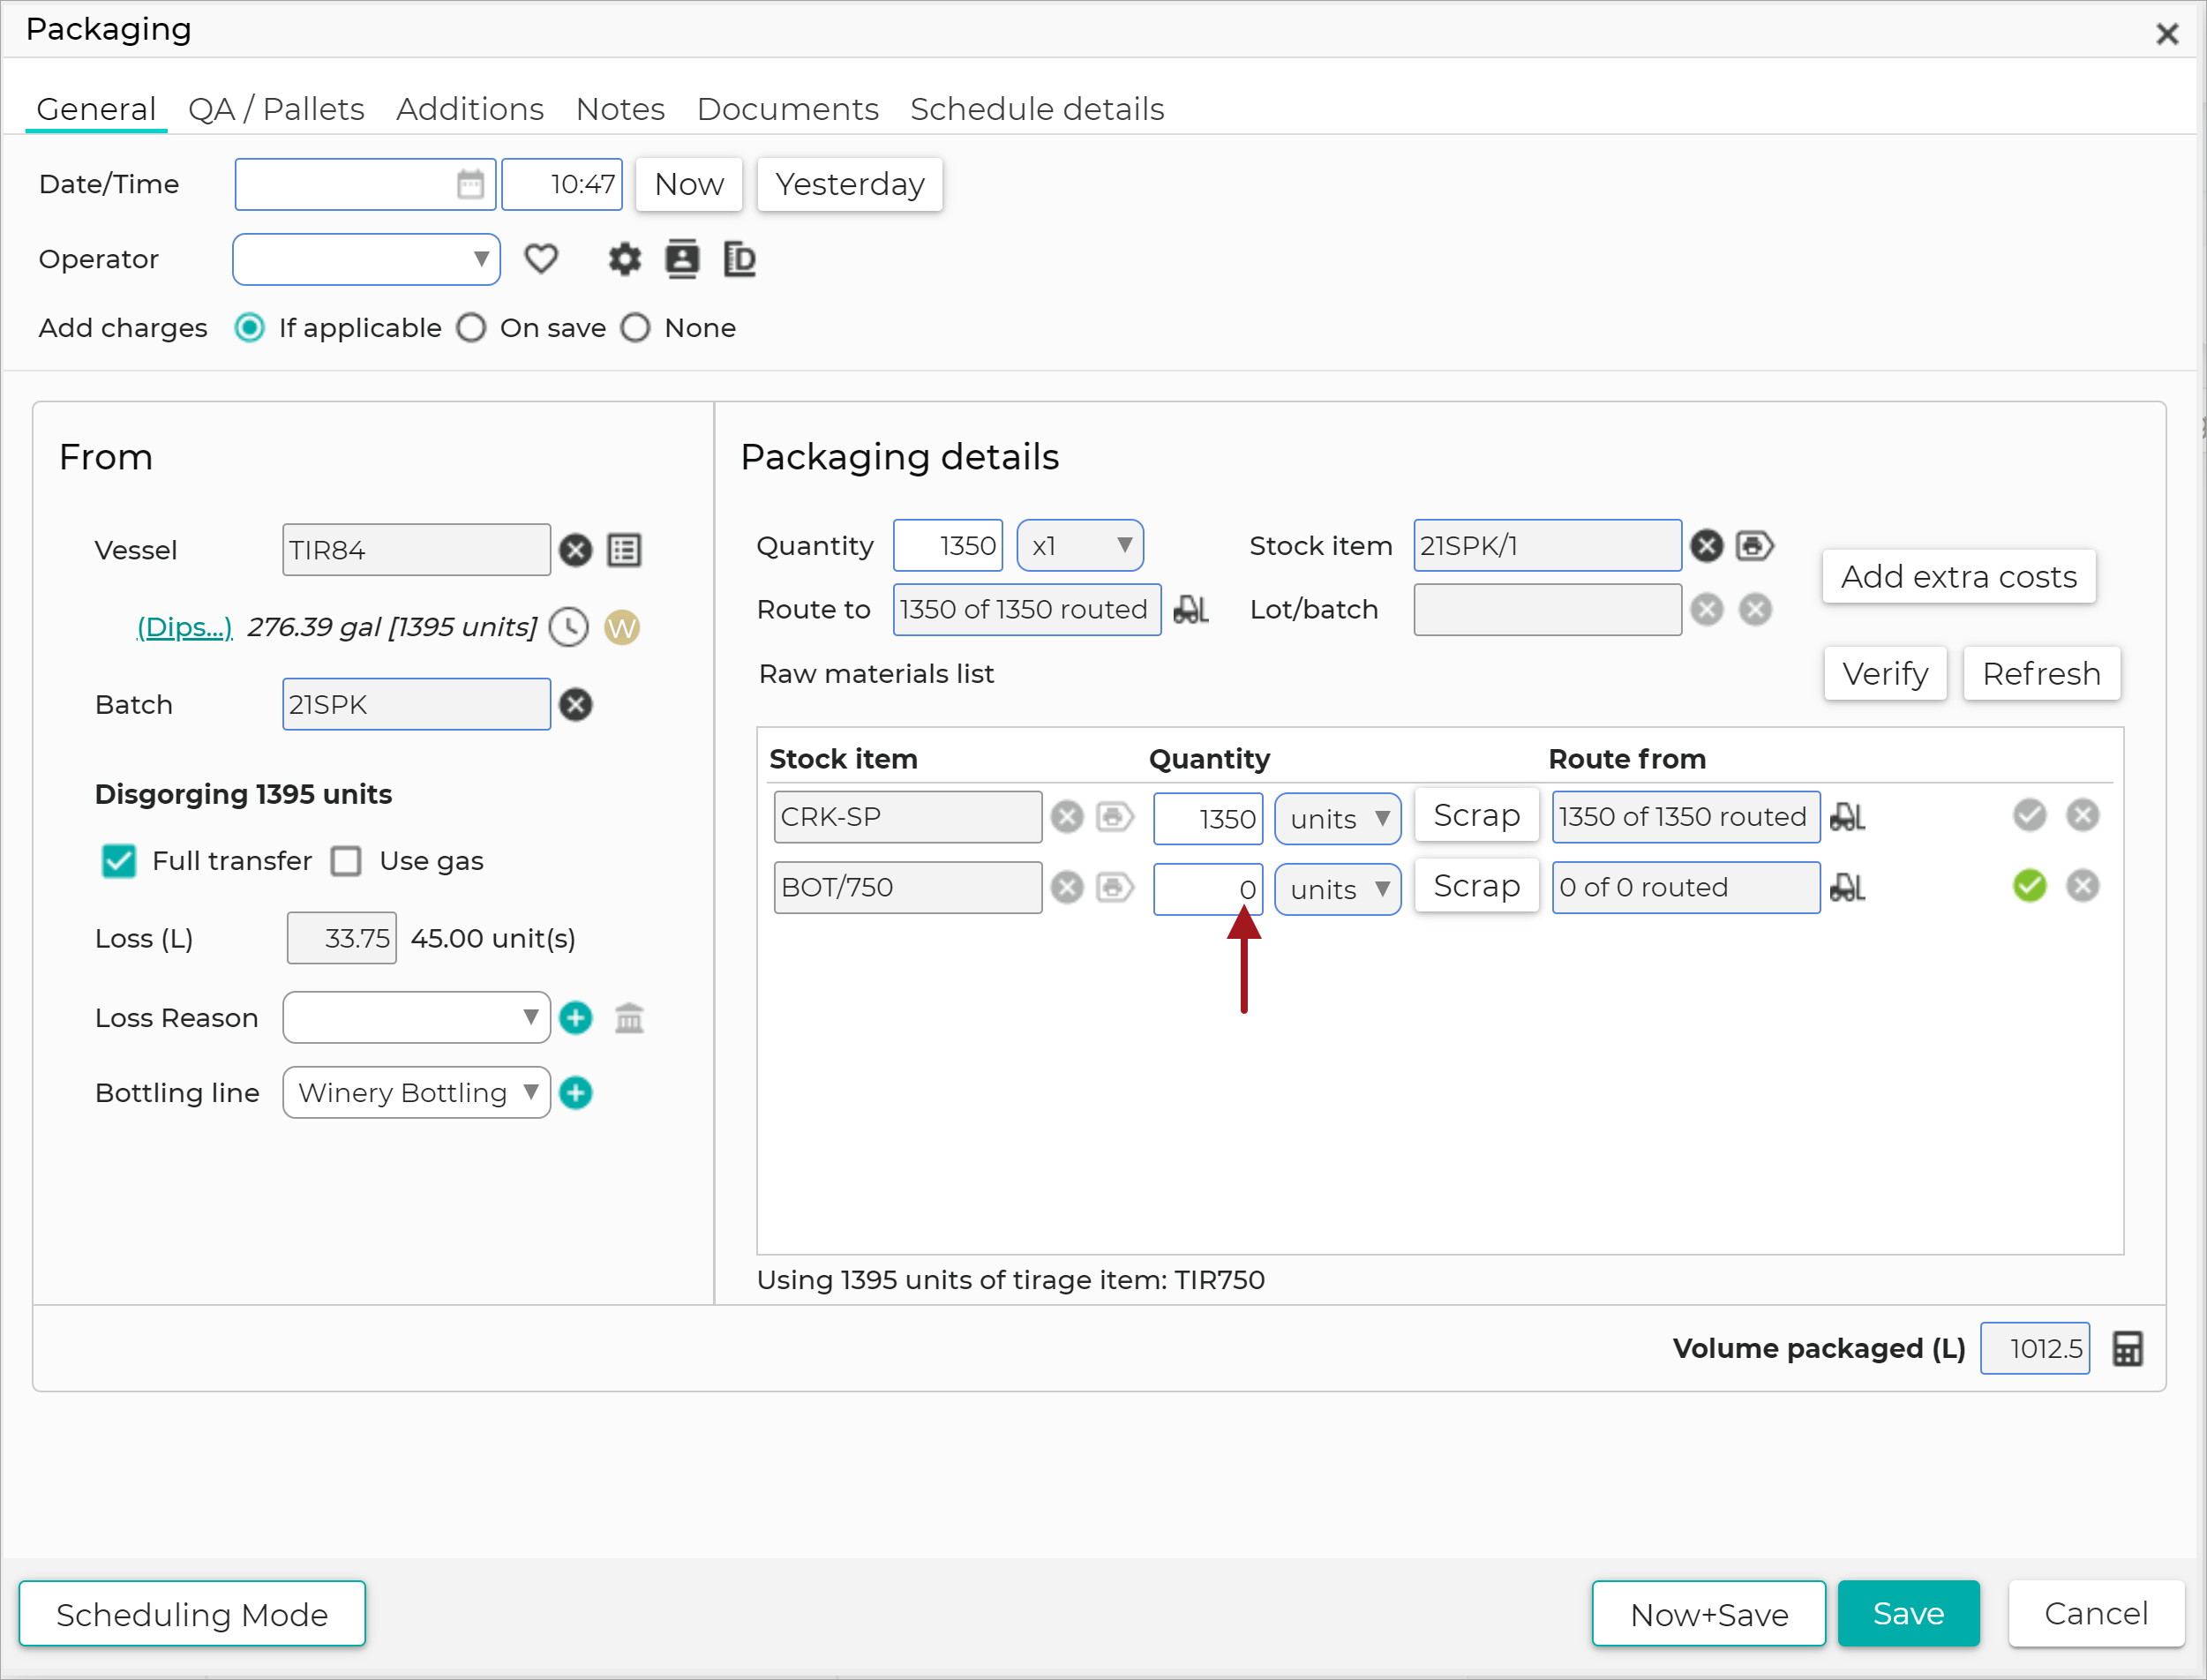View the Documents tab
The width and height of the screenshot is (2207, 1680).
click(788, 108)
